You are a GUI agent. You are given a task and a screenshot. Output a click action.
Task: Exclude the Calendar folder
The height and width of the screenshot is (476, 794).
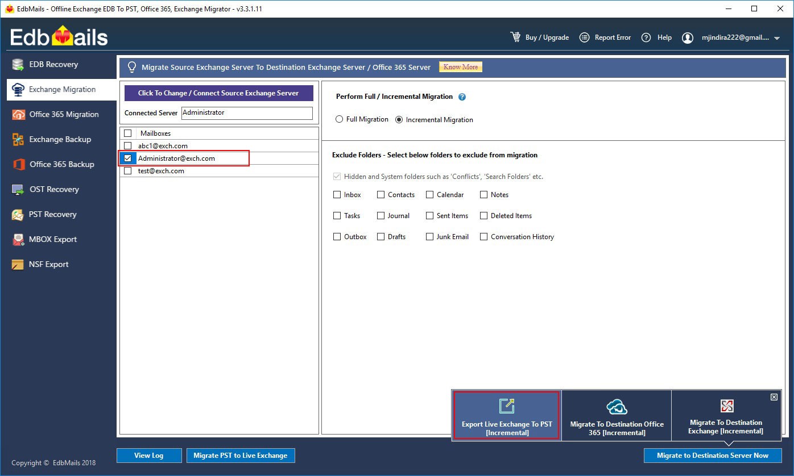tap(430, 195)
